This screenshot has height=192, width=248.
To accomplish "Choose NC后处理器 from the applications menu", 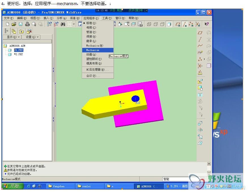I will (x=98, y=70).
